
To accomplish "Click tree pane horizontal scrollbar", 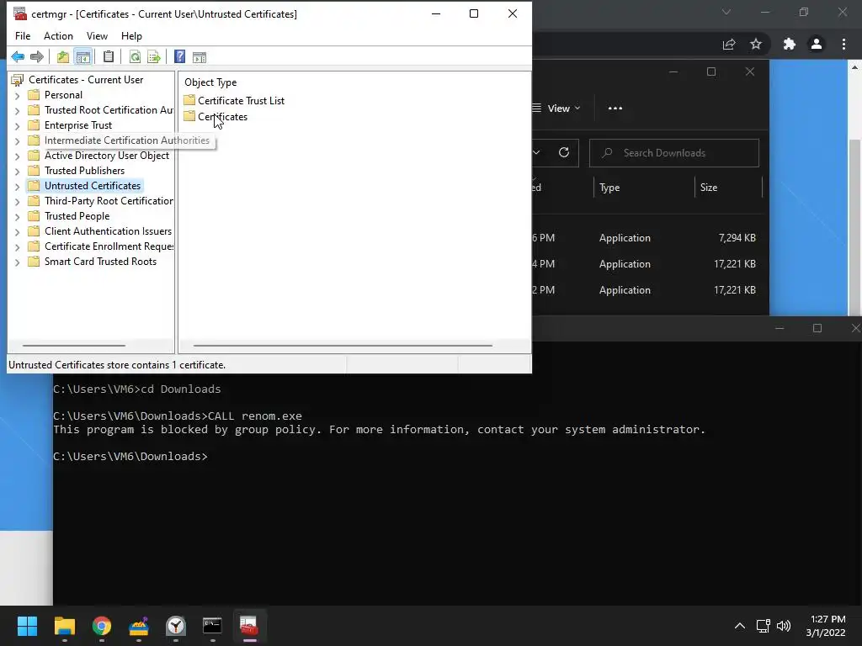I will [x=74, y=346].
